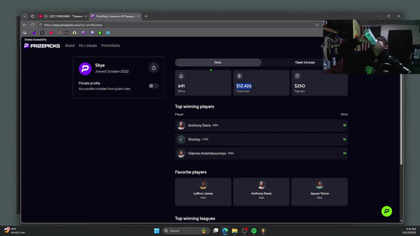The height and width of the screenshot is (236, 420).
Task: Open the PrizePicks bookmark
Action: 83,33
